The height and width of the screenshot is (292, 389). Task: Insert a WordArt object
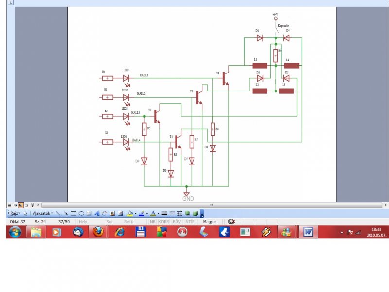[x=97, y=213]
